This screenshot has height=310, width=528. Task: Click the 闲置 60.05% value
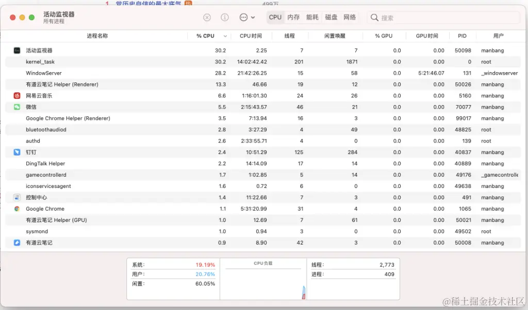pyautogui.click(x=205, y=284)
